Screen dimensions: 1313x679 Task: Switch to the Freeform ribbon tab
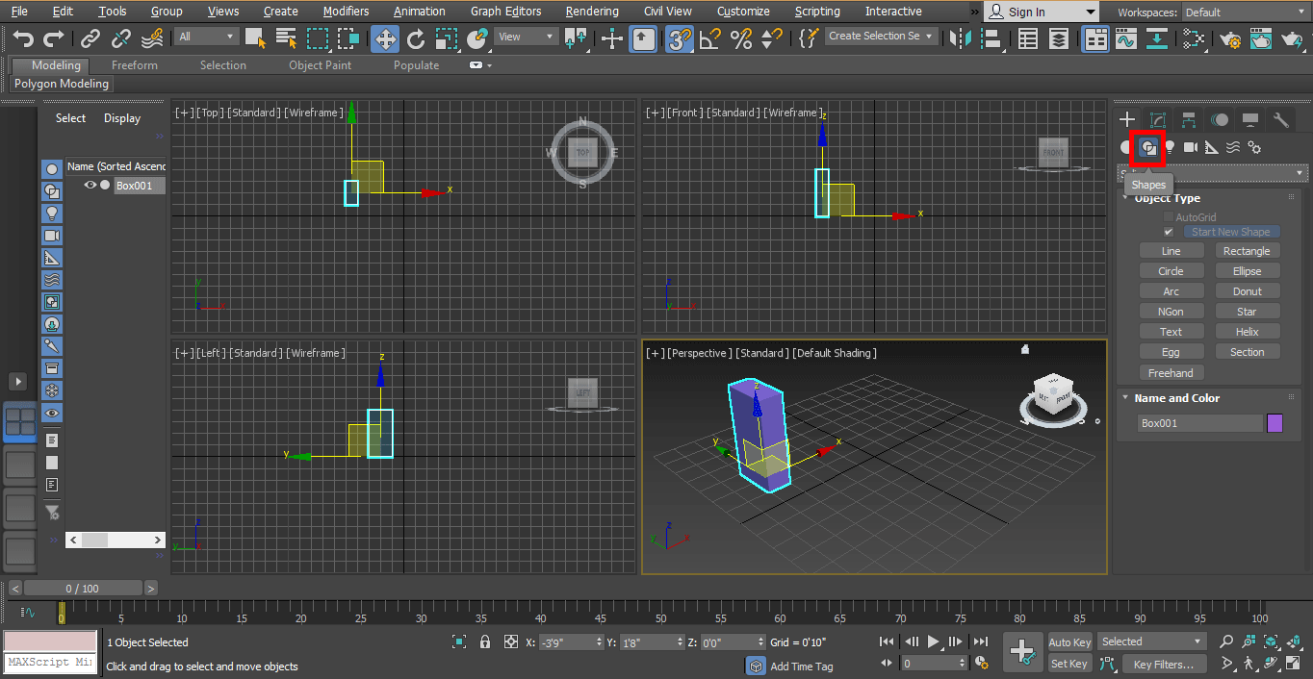(x=134, y=65)
